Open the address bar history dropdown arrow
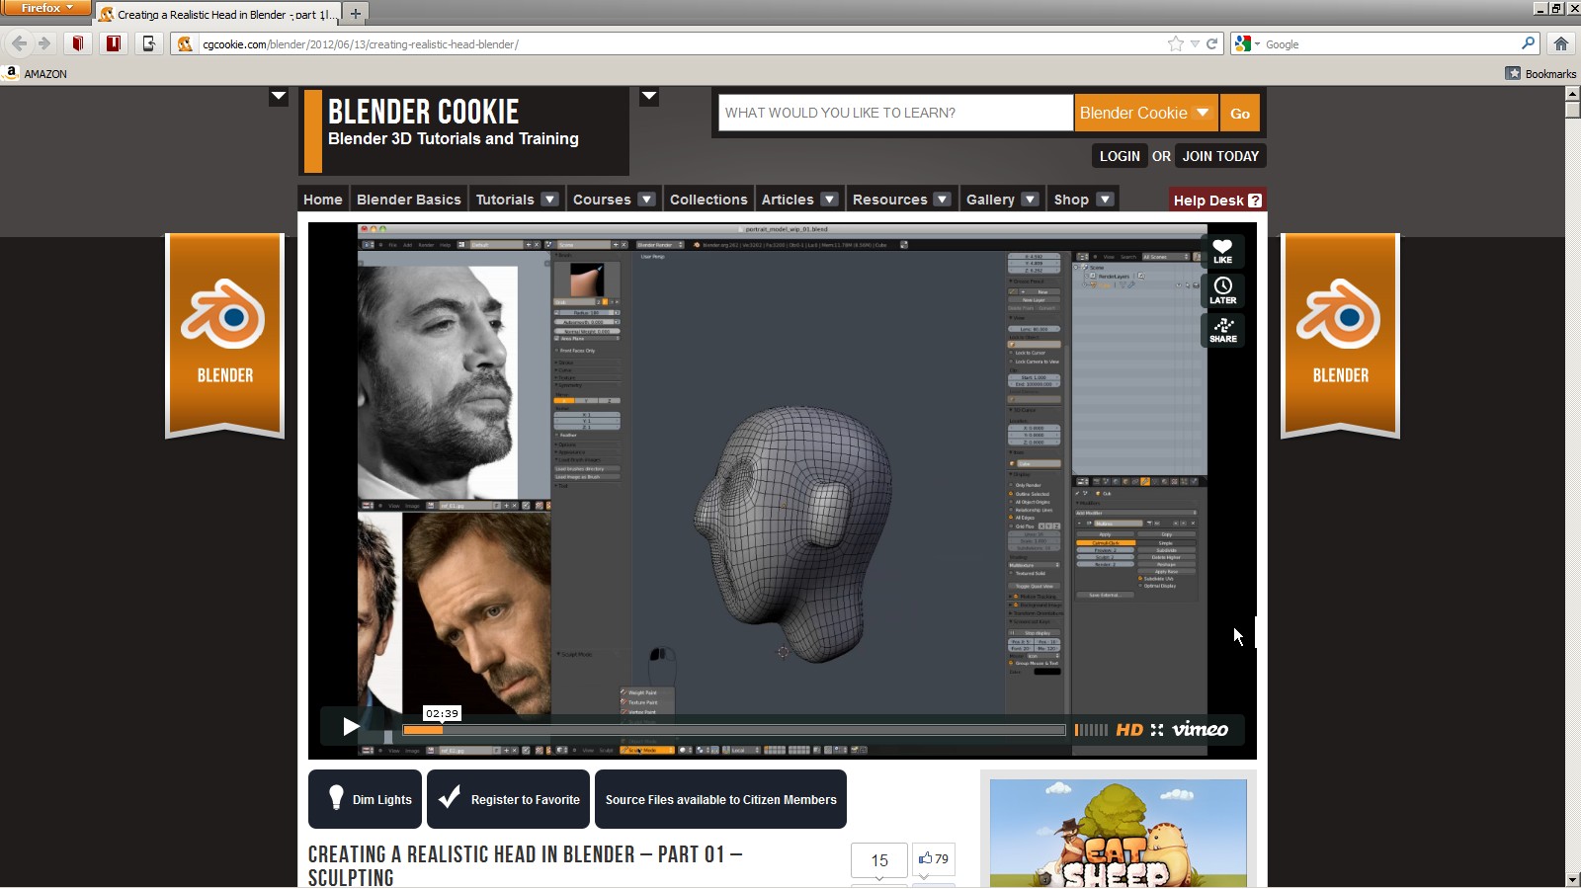 [x=1195, y=43]
